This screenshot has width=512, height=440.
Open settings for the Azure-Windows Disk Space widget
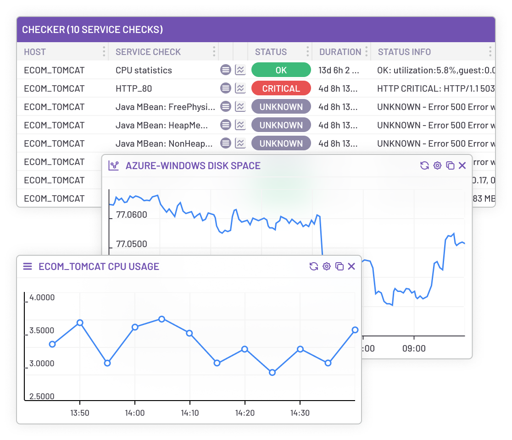pos(437,165)
